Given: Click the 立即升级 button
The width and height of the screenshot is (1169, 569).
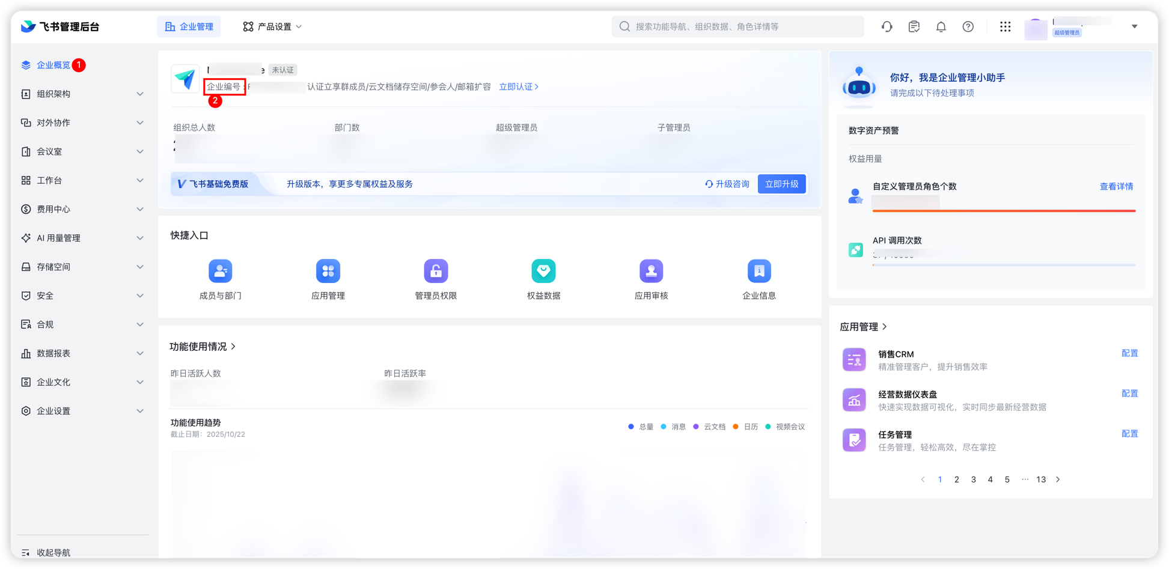Looking at the screenshot, I should [781, 184].
